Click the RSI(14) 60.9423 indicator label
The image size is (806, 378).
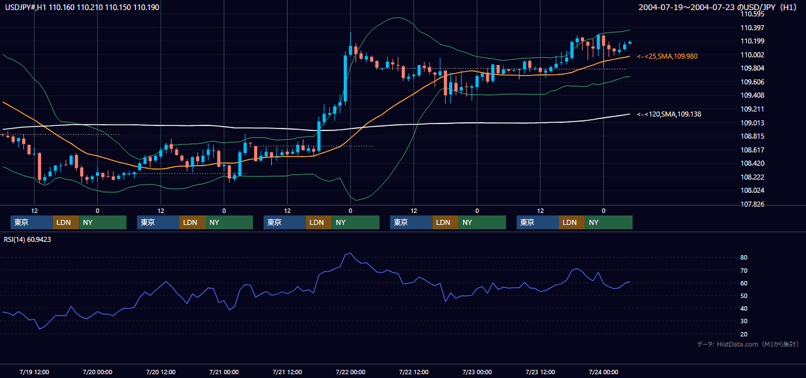click(x=28, y=239)
